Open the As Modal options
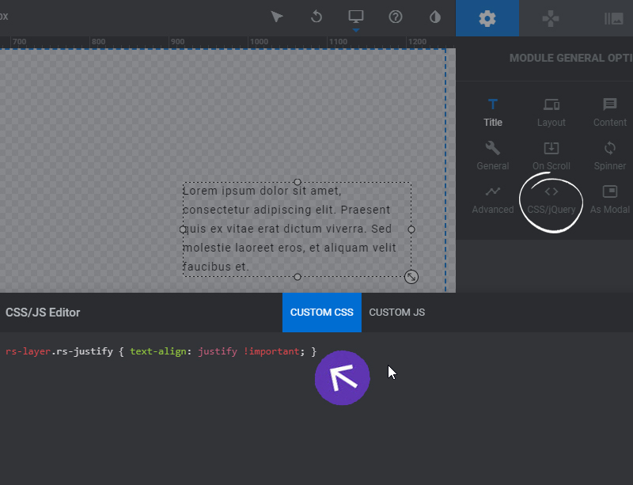Screen dimensions: 633x485 tap(608, 198)
